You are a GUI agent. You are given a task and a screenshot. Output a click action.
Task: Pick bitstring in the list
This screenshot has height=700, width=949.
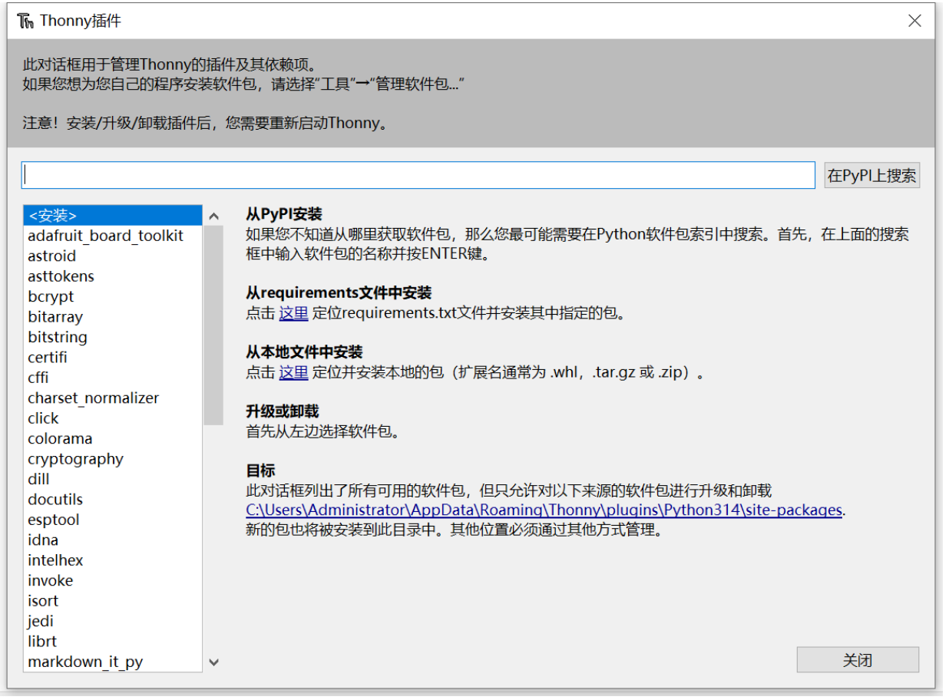pyautogui.click(x=58, y=337)
